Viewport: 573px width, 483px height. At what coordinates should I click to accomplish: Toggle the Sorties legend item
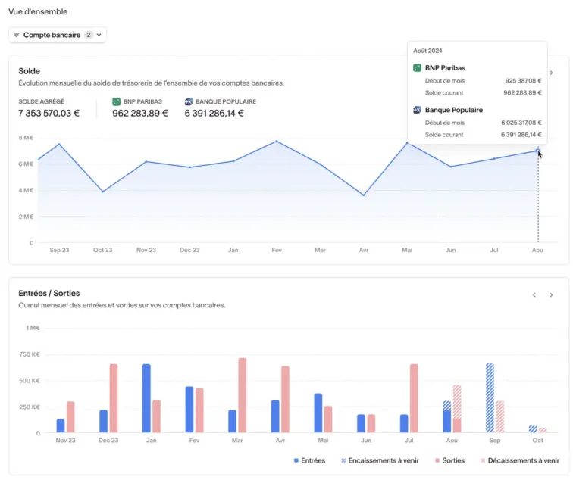(450, 461)
